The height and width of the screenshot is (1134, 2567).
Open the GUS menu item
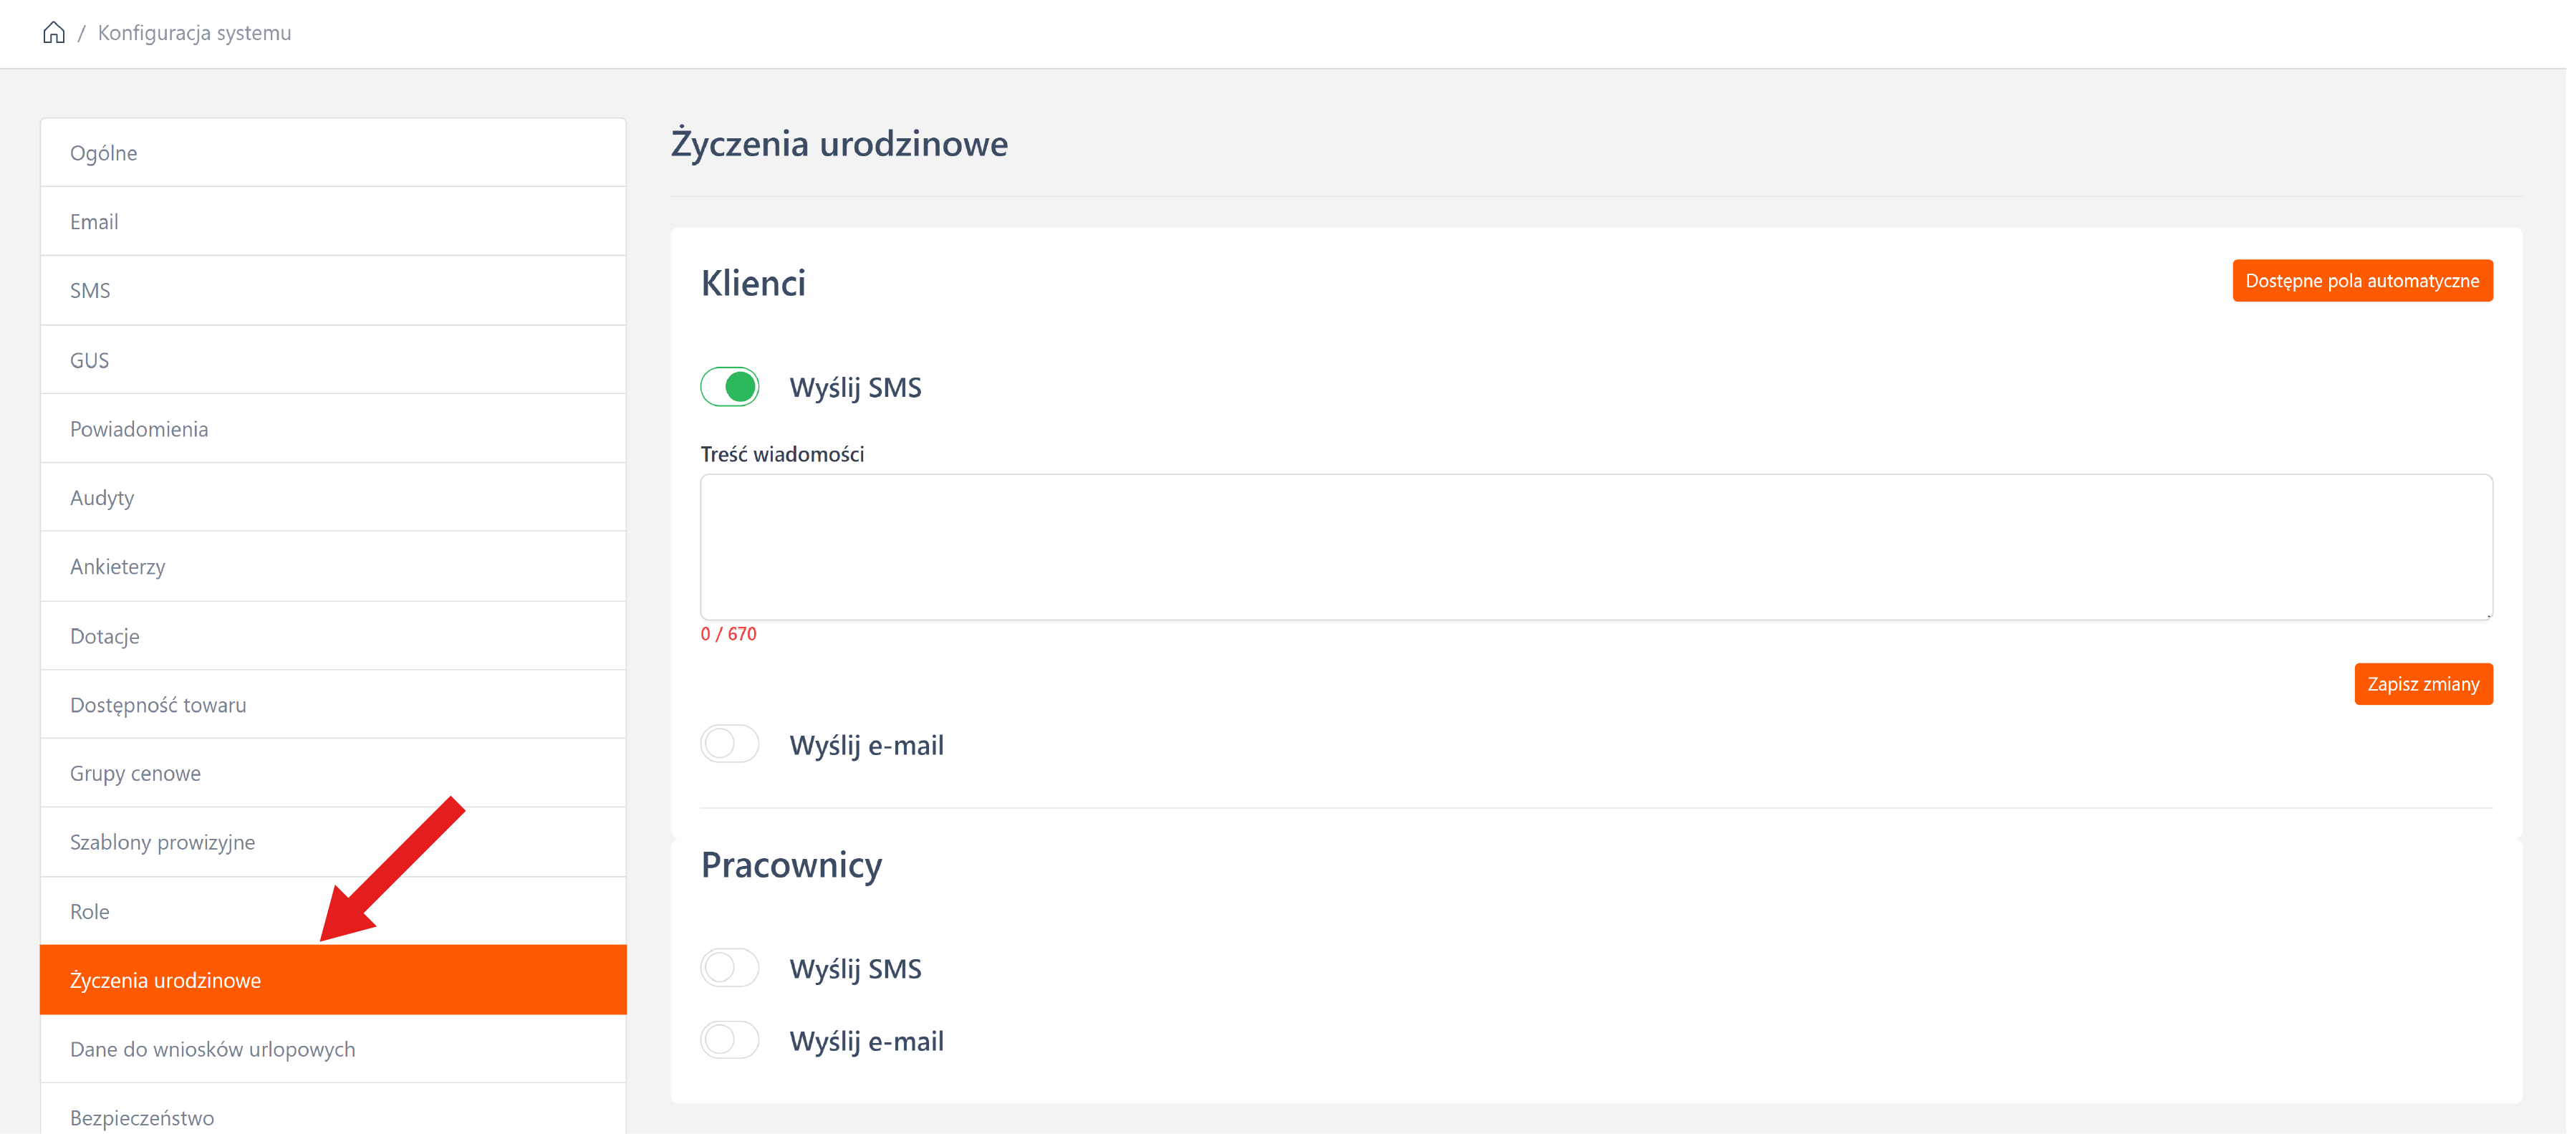(90, 361)
